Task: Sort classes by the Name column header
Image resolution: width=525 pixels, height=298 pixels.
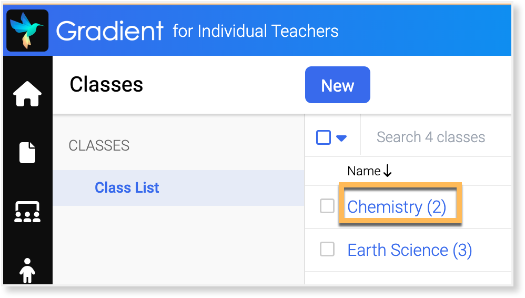Action: [x=364, y=171]
